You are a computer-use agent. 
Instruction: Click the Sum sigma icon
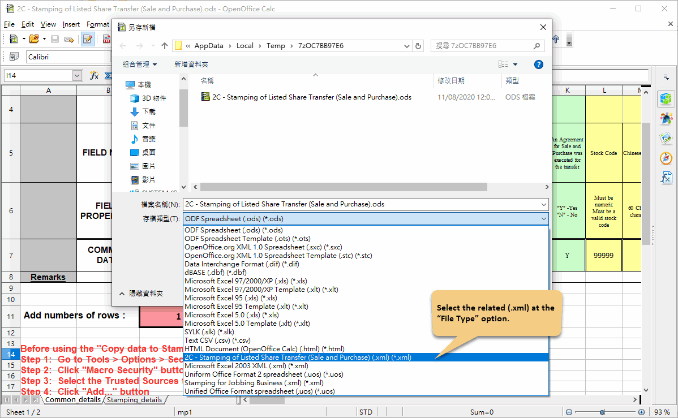pos(108,75)
